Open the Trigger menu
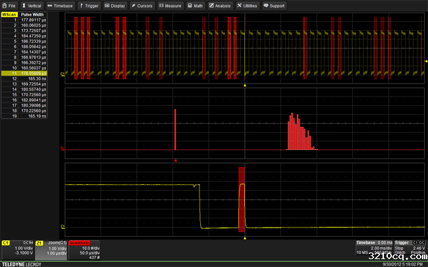Viewport: 428px width, 267px height. point(90,6)
